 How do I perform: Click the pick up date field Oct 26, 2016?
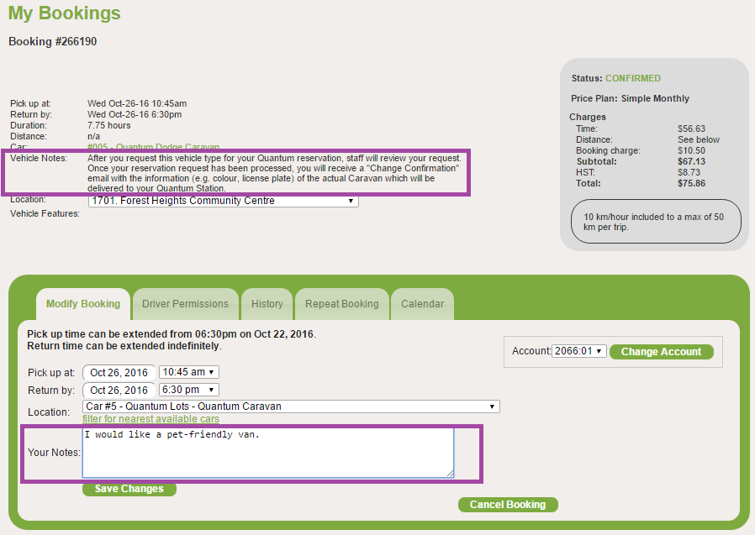(119, 373)
